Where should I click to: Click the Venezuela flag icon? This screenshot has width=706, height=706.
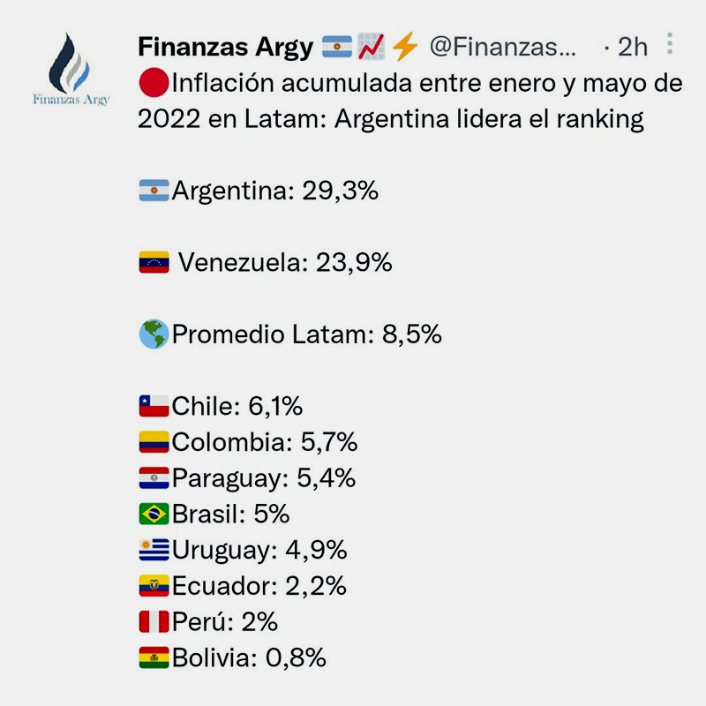154,262
